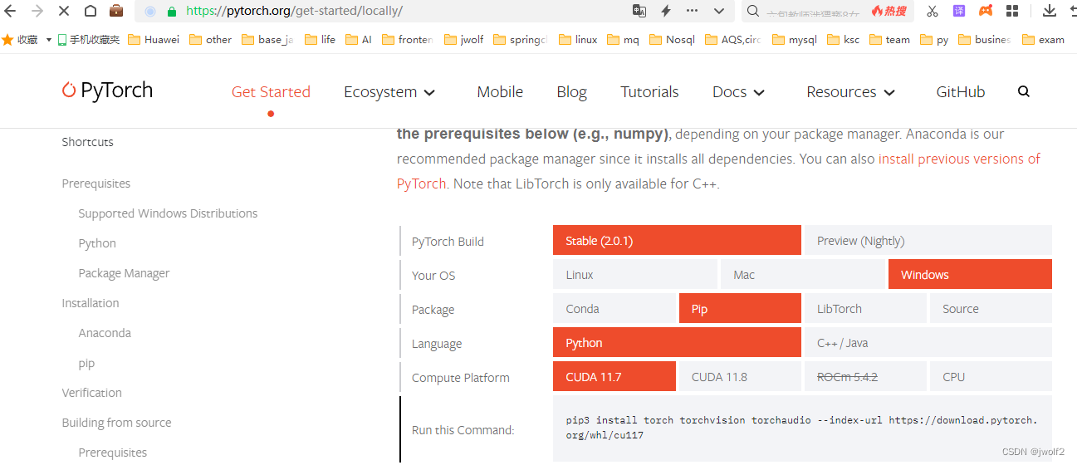1077x465 pixels.
Task: Expand the favorites dropdown arrow beside the star
Action: coord(49,40)
